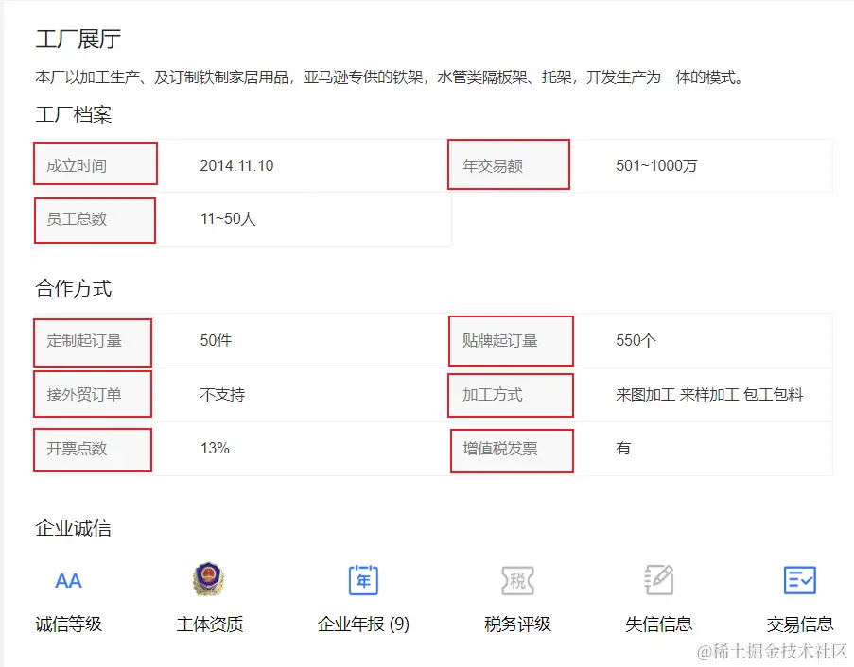This screenshot has height=667, width=854.
Task: Select the 加工方式 label
Action: point(511,395)
